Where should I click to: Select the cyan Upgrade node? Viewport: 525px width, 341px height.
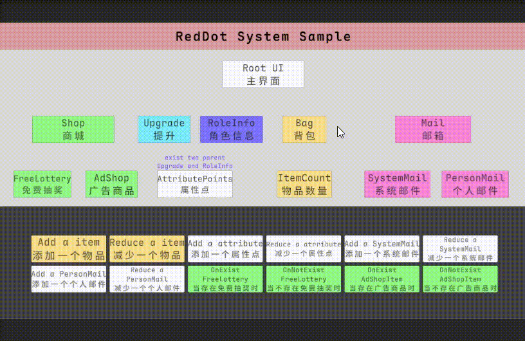164,129
